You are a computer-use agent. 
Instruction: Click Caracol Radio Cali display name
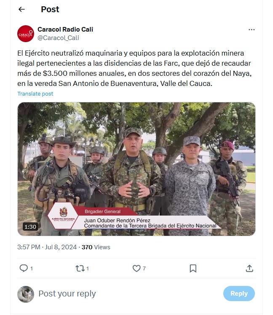[65, 29]
